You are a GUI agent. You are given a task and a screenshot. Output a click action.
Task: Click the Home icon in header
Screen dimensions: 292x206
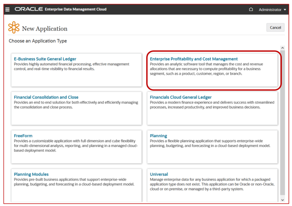tap(251, 9)
